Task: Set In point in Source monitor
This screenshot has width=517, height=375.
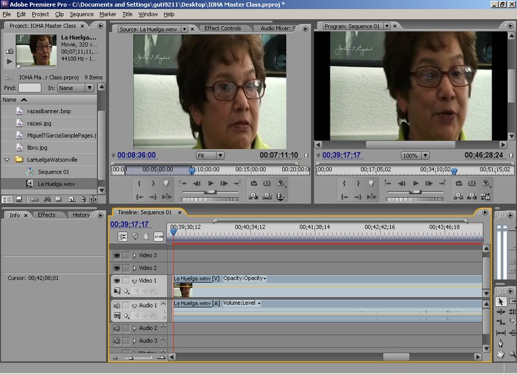Action: [x=139, y=183]
